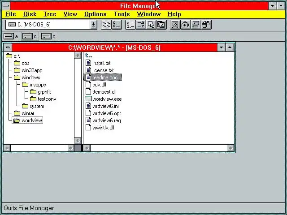287x215 pixels.
Task: Select the dos folder in tree
Action: coord(22,63)
